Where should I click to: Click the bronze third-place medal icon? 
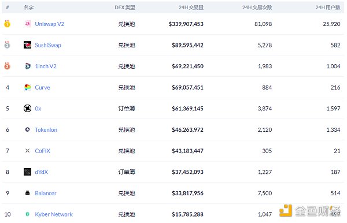coord(7,66)
